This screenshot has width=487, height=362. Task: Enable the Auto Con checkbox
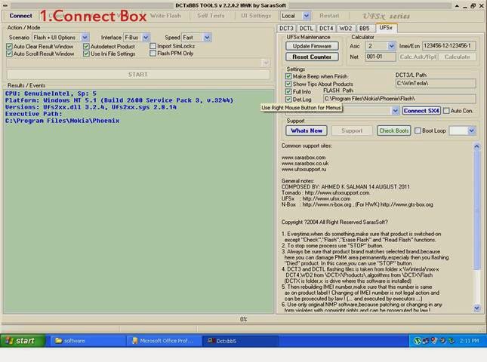pos(446,111)
